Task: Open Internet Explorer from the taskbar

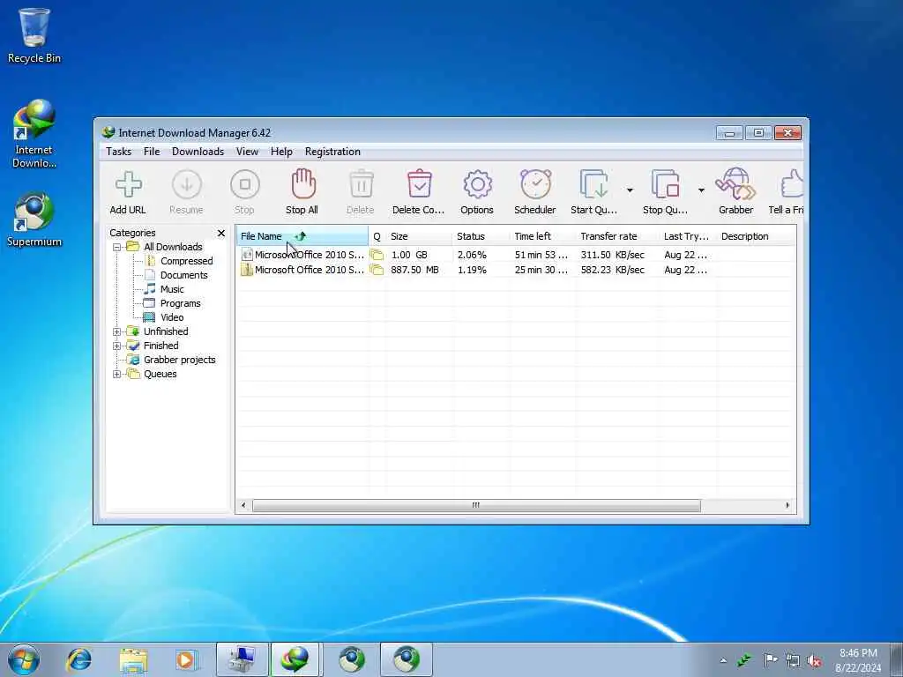Action: click(78, 659)
